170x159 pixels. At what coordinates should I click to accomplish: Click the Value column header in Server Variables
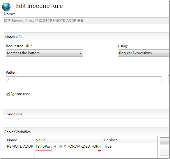coord(68,140)
